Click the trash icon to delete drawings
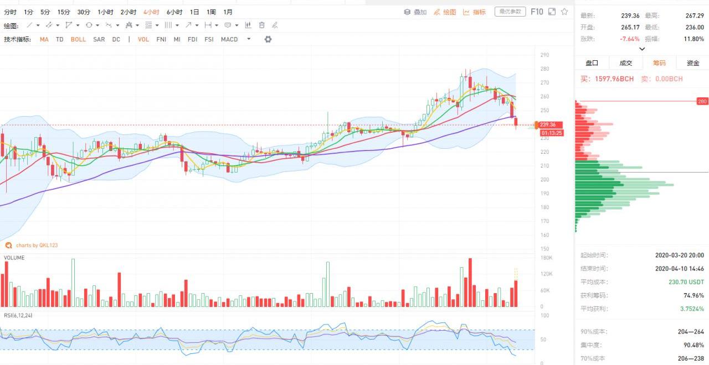Image resolution: width=709 pixels, height=365 pixels. pyautogui.click(x=261, y=25)
